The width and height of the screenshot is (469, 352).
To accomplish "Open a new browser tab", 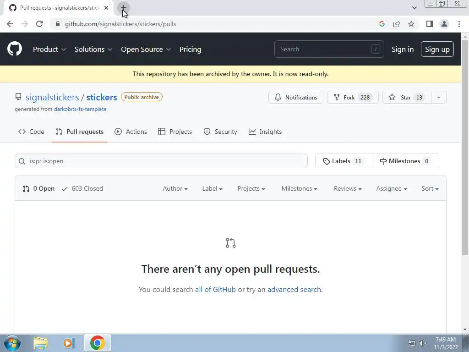I will tap(124, 8).
